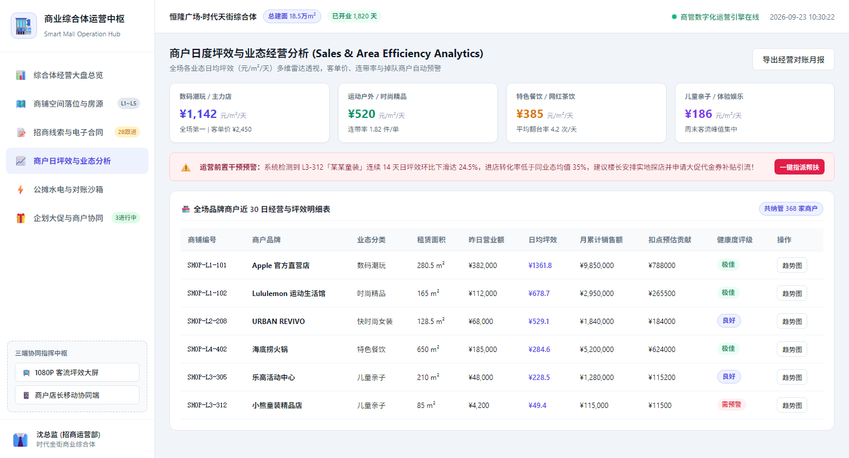Click the 28跟进 badge
The height and width of the screenshot is (458, 849).
tap(127, 132)
